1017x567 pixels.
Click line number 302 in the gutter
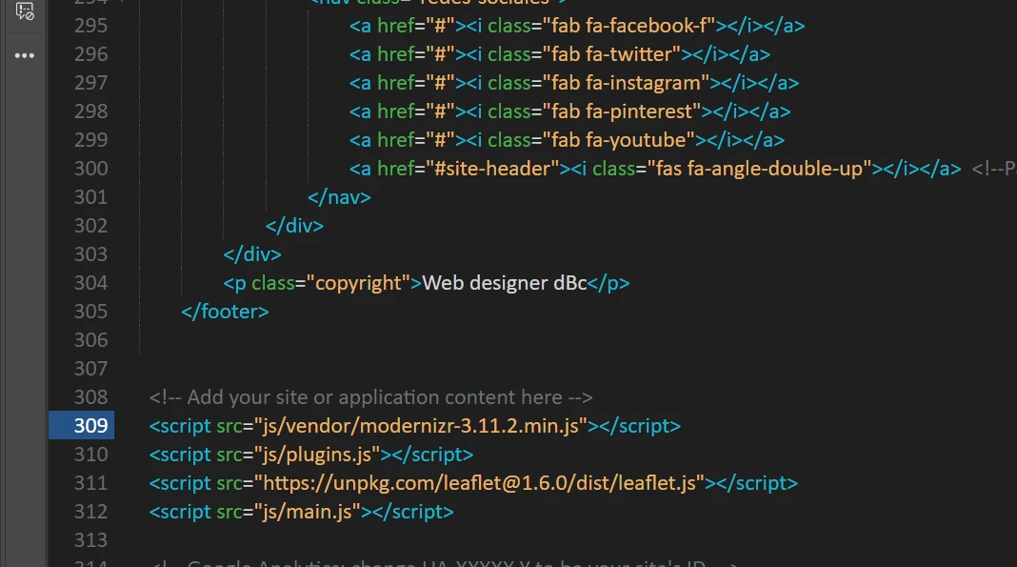click(x=90, y=226)
